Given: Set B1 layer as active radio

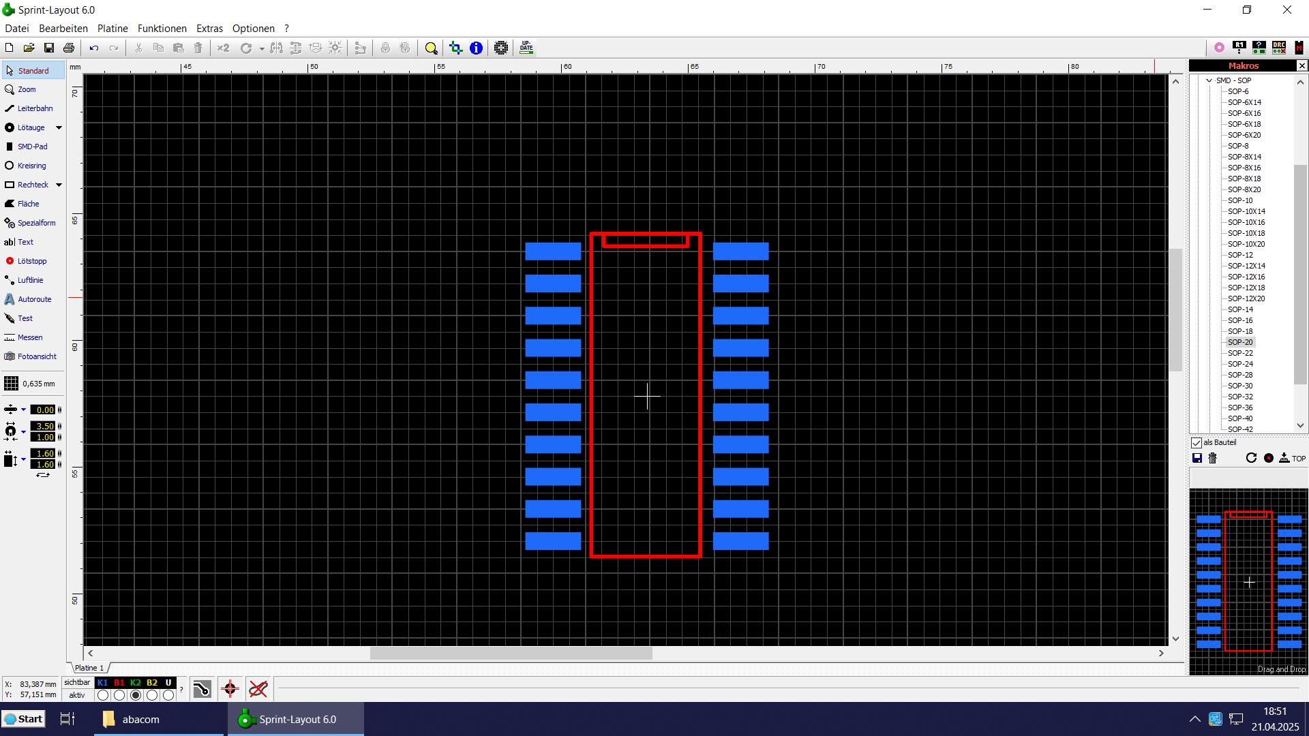Looking at the screenshot, I should pos(119,695).
